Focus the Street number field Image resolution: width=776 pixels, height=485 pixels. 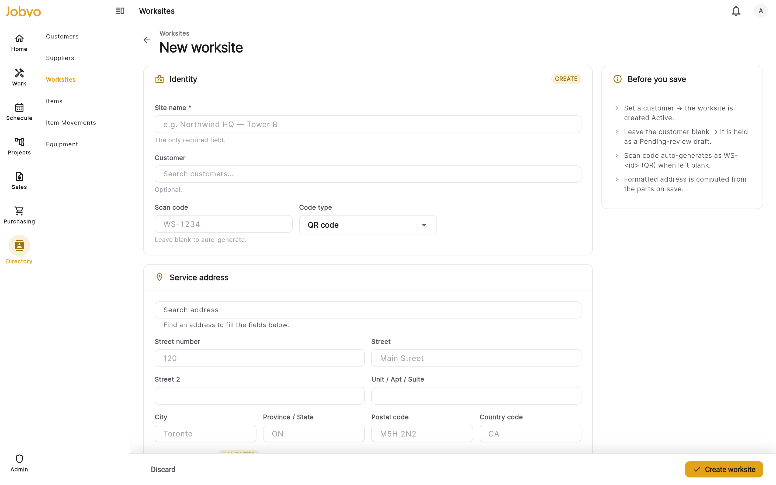pos(259,358)
